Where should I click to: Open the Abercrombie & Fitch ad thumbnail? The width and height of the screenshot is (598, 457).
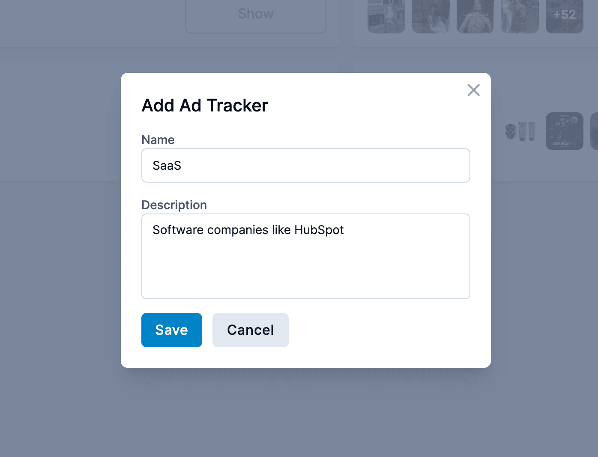[x=475, y=16]
